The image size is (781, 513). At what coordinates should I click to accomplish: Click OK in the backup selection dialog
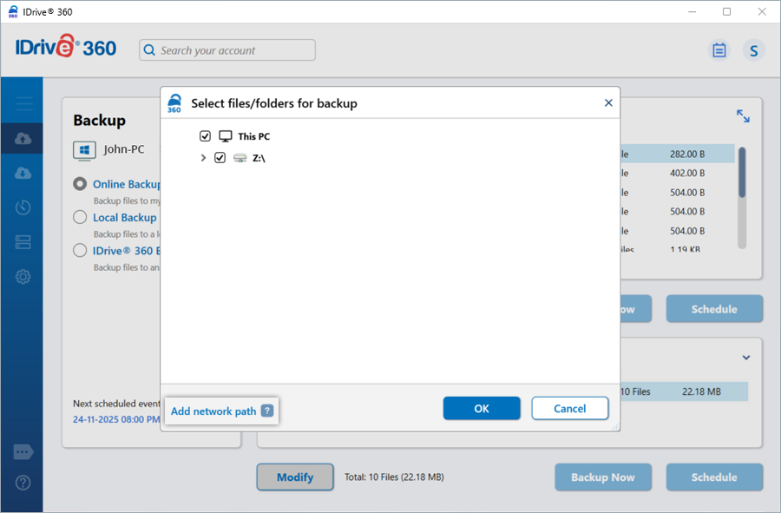tap(482, 409)
